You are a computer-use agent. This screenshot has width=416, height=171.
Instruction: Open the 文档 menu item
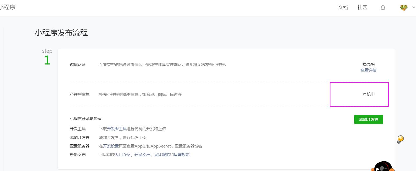pos(343,8)
